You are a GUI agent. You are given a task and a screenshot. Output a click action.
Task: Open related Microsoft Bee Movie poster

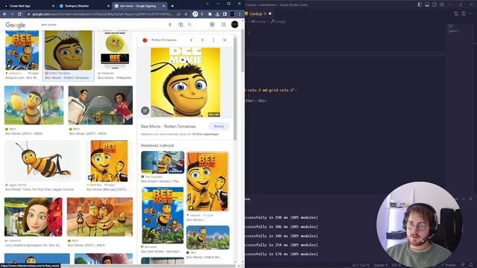click(162, 215)
